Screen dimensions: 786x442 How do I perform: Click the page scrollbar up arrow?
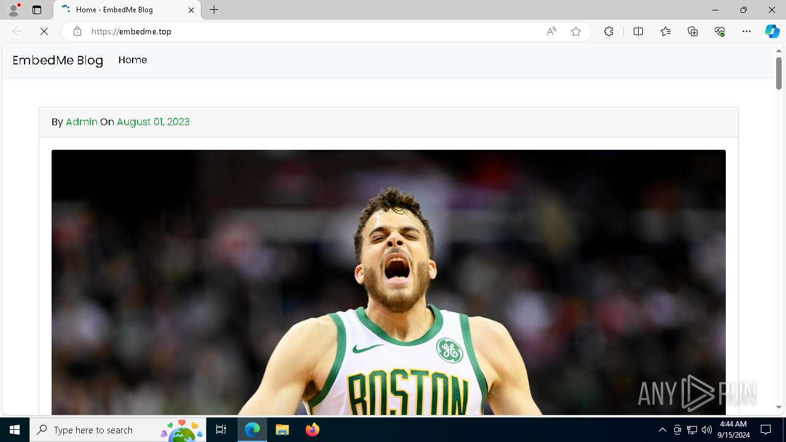tap(779, 50)
